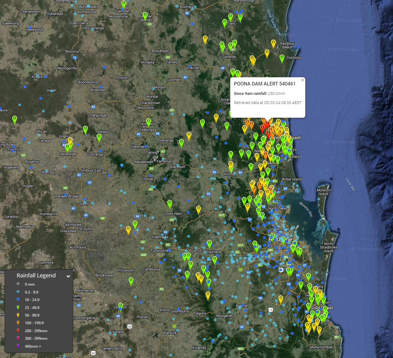The image size is (393, 358).
Task: Click the yellow marker east of Crows Nest
Action: tap(198, 210)
